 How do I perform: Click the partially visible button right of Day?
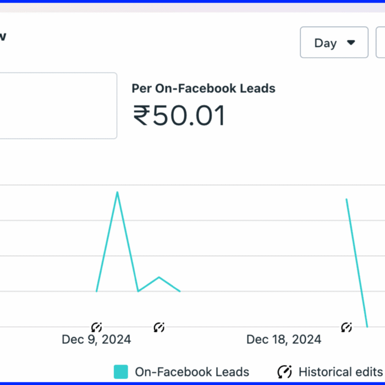tap(381, 42)
